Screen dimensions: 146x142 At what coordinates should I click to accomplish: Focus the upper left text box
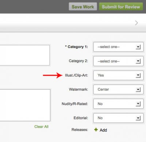tap(25, 55)
